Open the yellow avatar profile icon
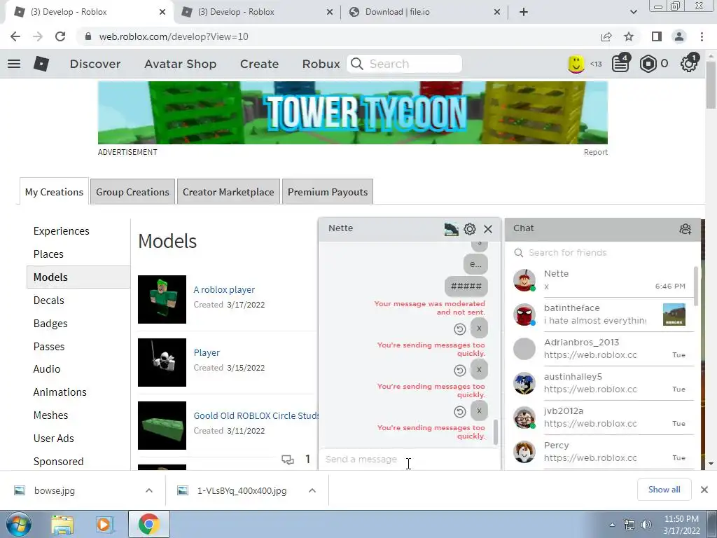This screenshot has height=538, width=717. pyautogui.click(x=576, y=64)
